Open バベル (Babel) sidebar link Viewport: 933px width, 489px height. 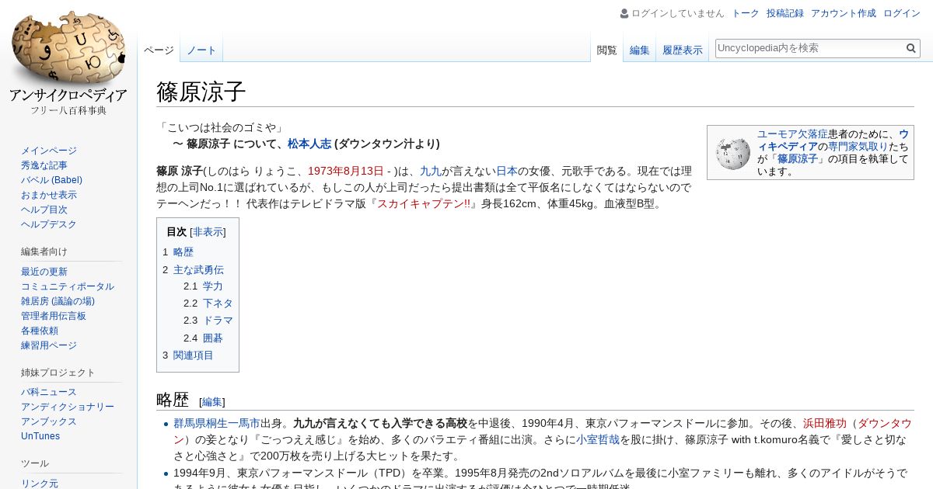[51, 180]
